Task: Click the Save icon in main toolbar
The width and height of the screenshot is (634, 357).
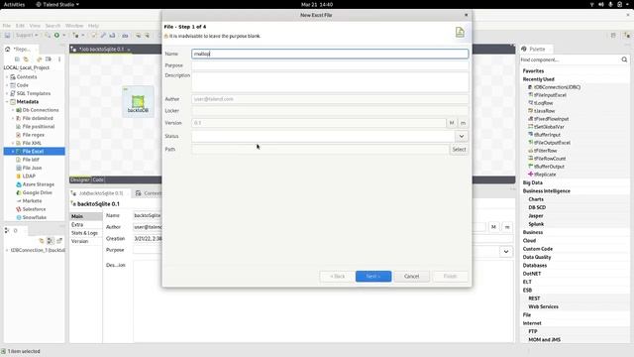Action: (7, 36)
